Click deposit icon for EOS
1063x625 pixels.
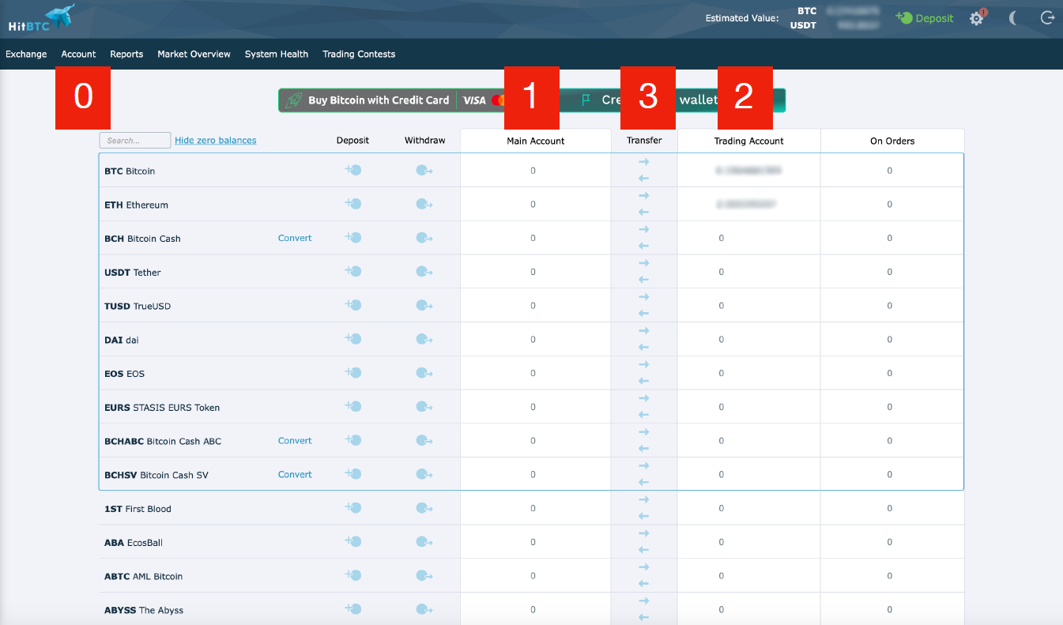[x=353, y=373]
